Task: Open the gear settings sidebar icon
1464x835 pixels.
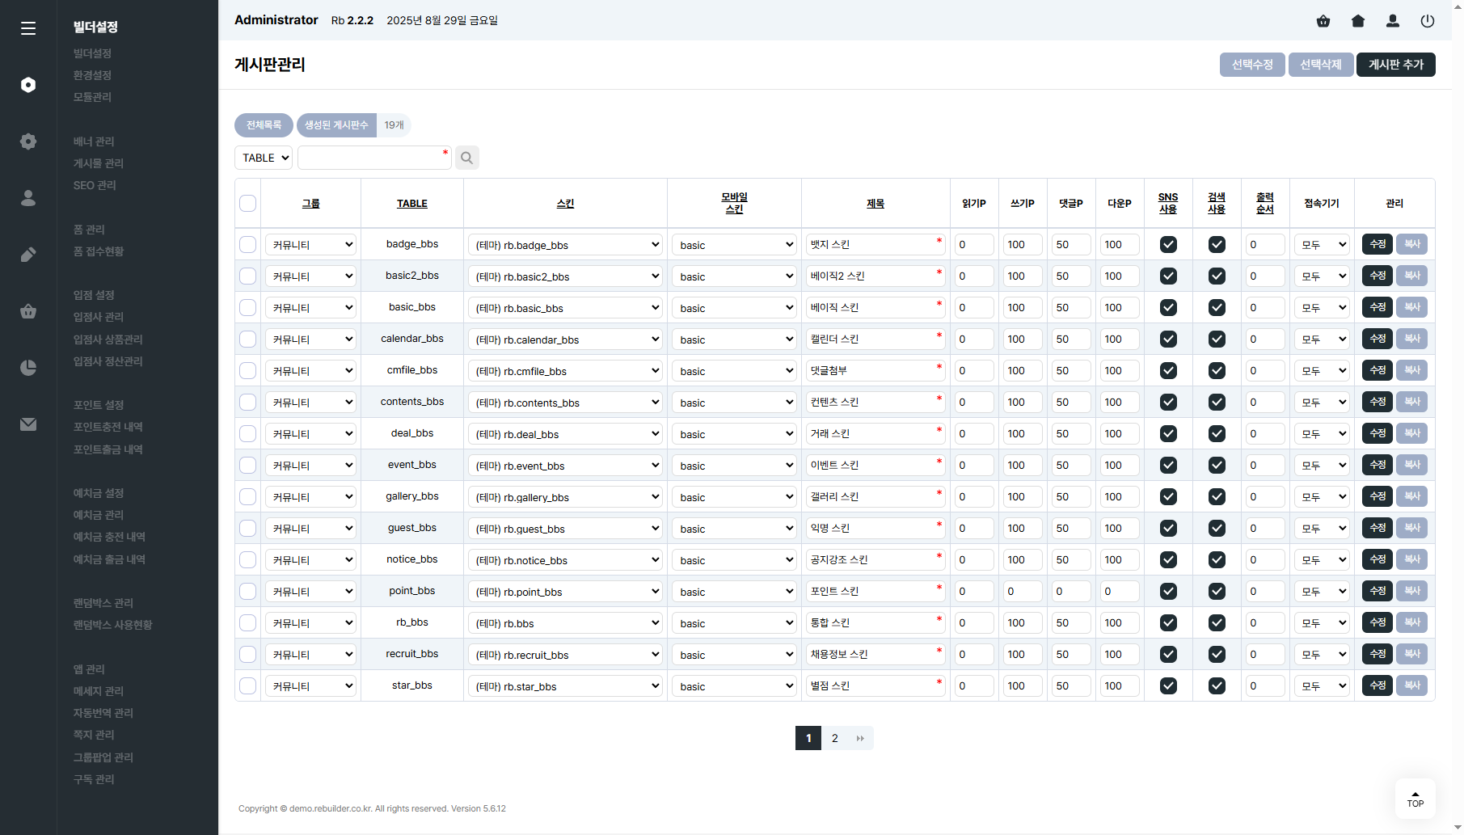Action: 28,141
